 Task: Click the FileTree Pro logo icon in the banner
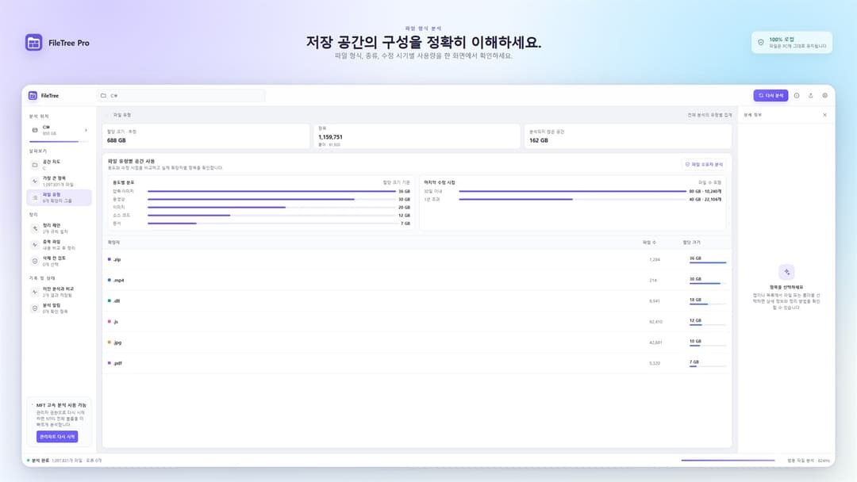pos(34,43)
